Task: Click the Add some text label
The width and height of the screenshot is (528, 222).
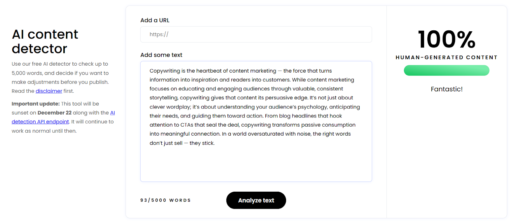Action: click(x=161, y=55)
